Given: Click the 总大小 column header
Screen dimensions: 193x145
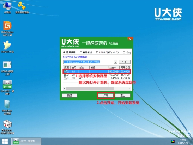Looking at the screenshot, I should point(114,68).
